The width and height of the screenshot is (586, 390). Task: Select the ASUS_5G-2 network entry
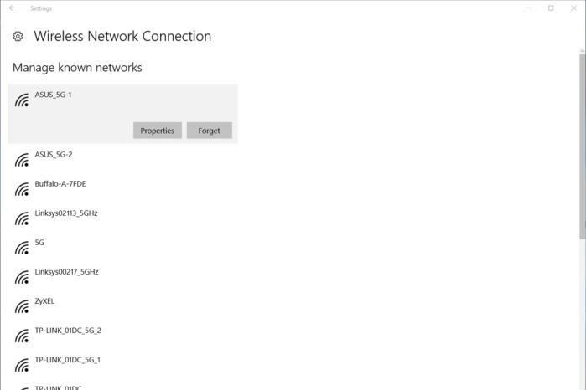coord(54,155)
